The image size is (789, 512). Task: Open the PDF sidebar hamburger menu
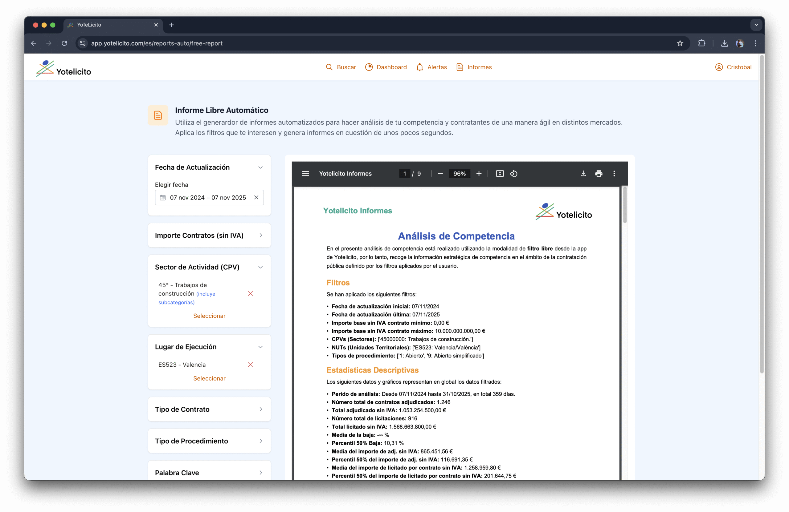pos(305,174)
